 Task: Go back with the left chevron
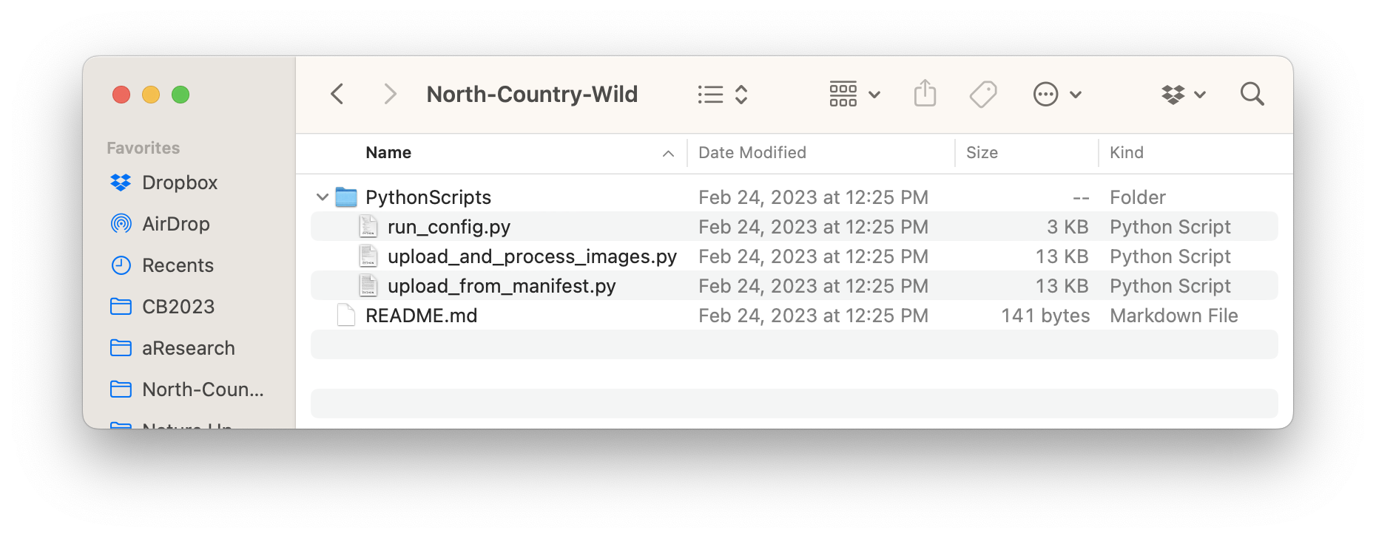(x=337, y=94)
